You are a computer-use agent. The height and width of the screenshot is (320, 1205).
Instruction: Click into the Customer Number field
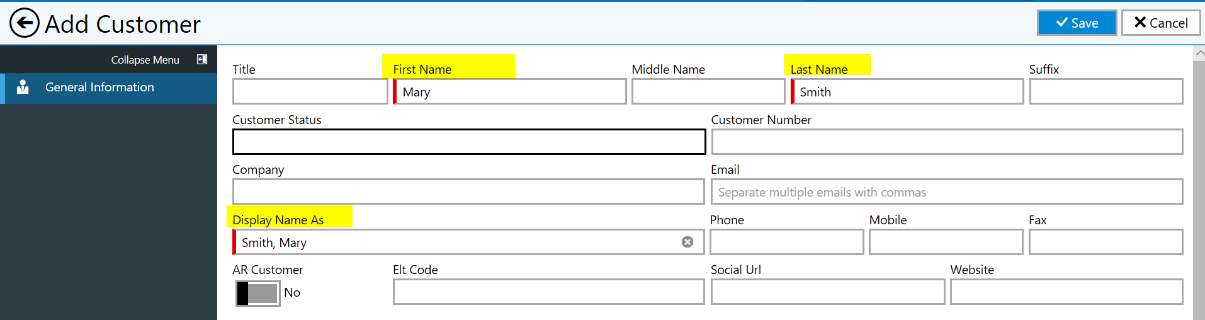947,142
